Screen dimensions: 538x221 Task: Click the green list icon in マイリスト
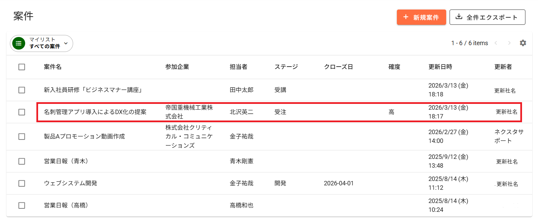(x=19, y=43)
